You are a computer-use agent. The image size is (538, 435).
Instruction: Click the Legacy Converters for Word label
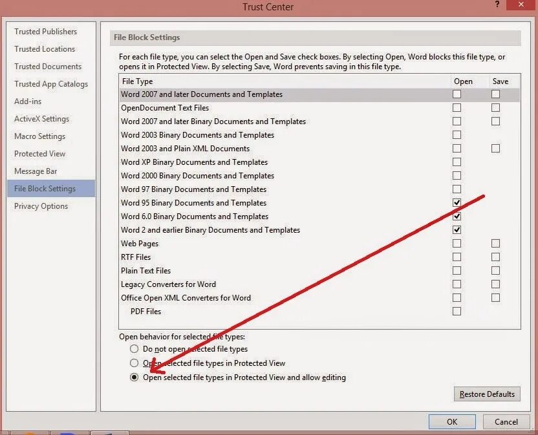click(x=169, y=284)
